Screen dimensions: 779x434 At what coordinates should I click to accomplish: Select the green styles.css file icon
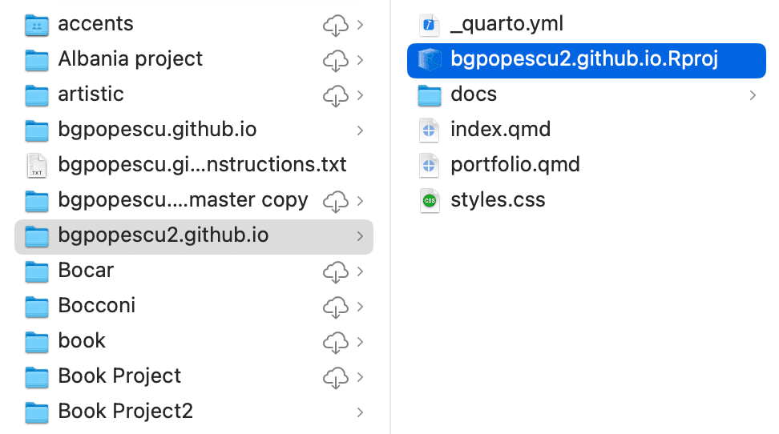430,200
